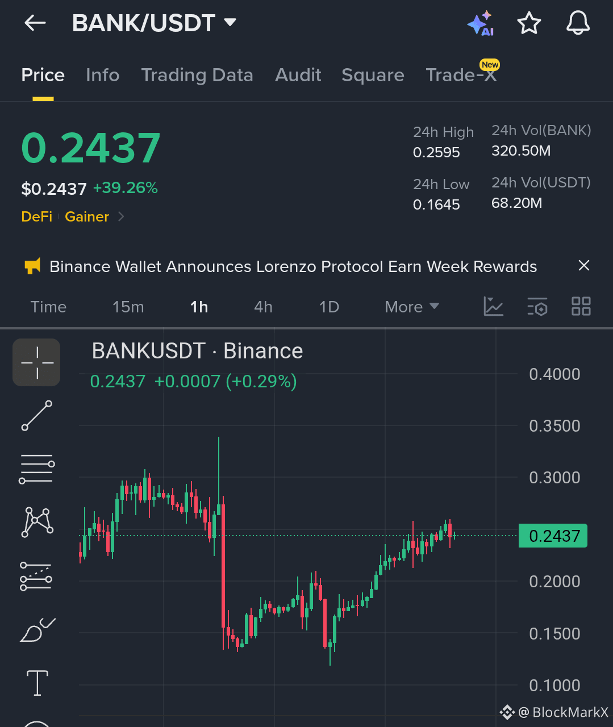
Task: Select the horizontal lines Fibonacci tool
Action: (x=37, y=469)
